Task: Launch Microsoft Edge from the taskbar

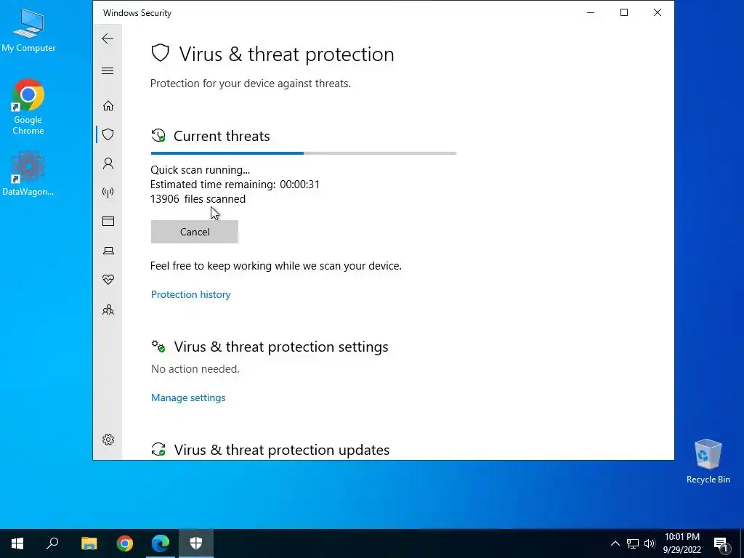Action: point(161,543)
